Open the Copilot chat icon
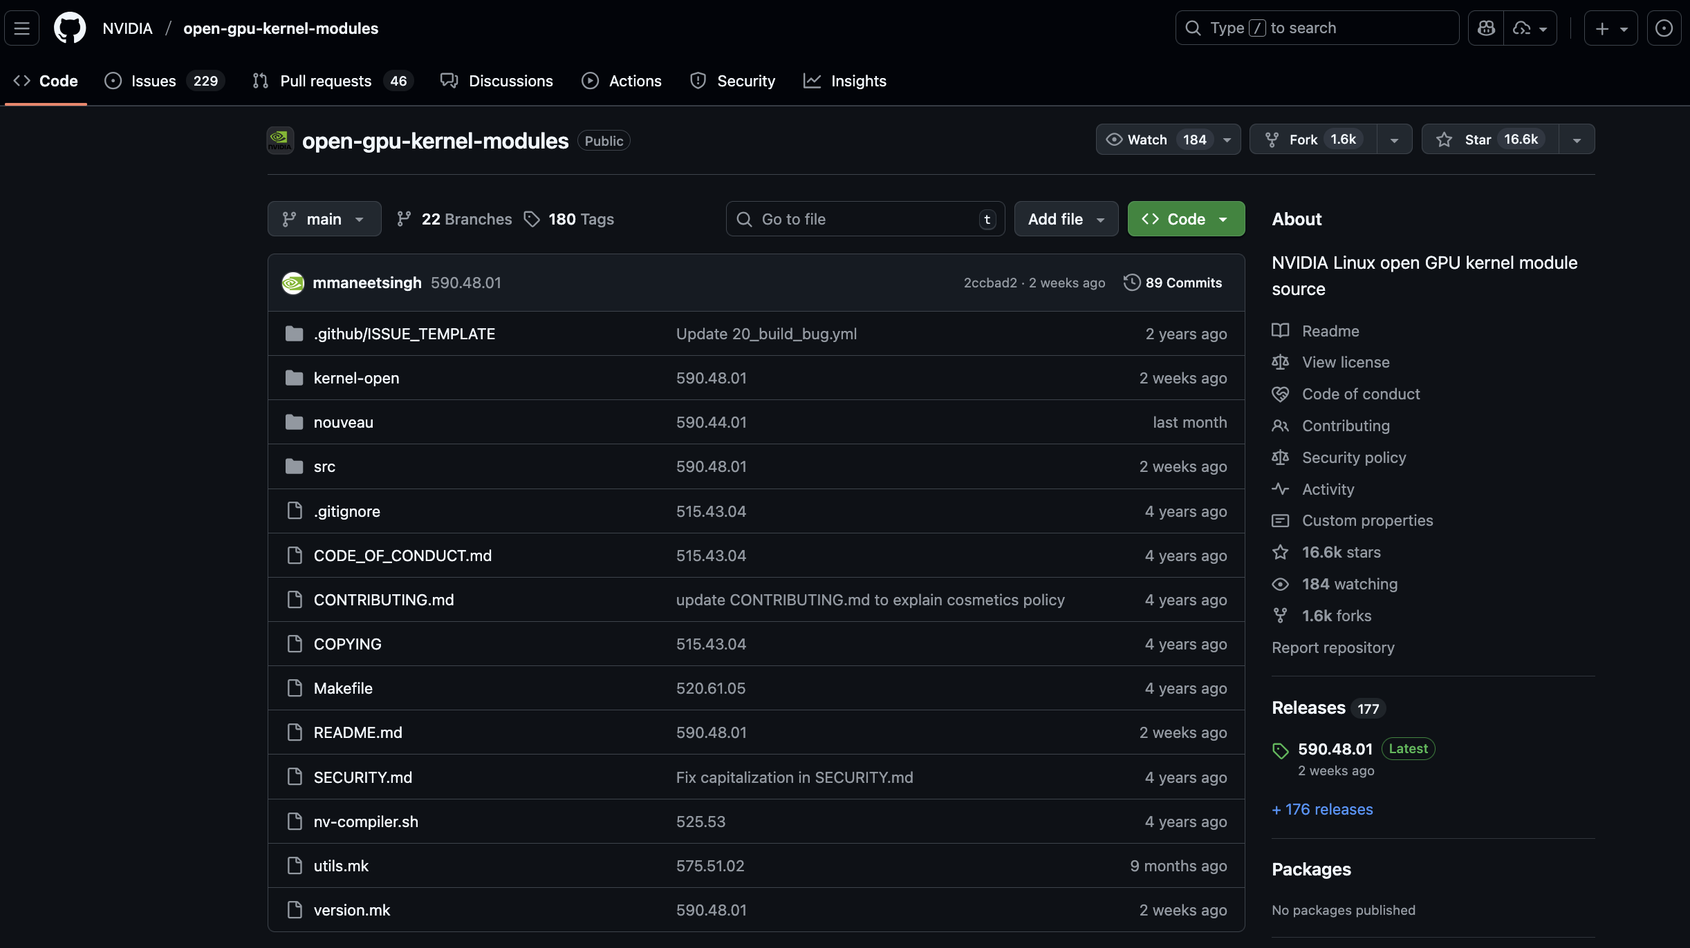The height and width of the screenshot is (948, 1690). 1486,28
